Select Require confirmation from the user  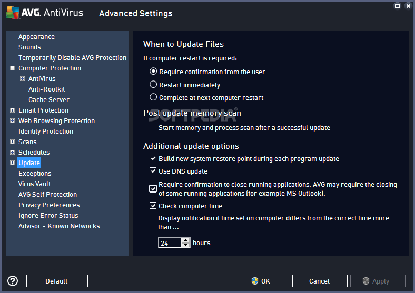coord(153,72)
